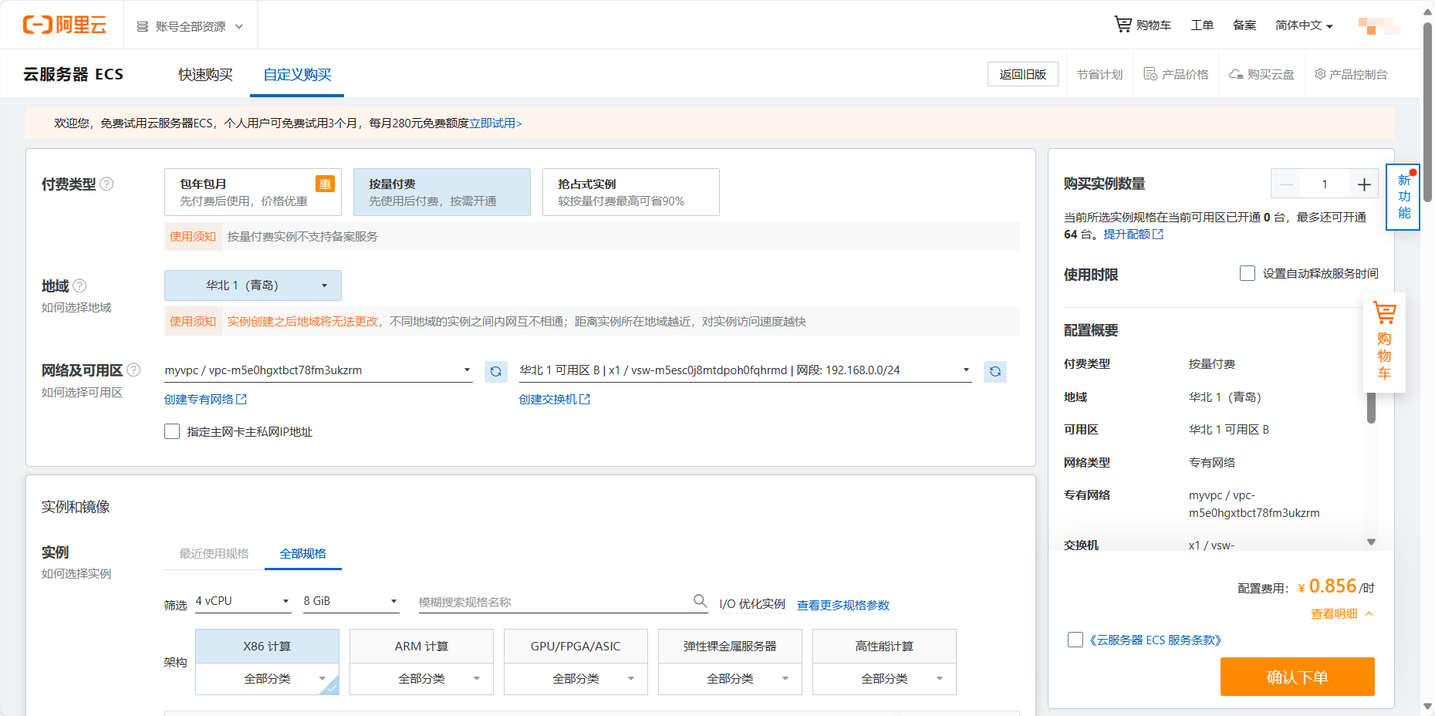Open region dropdown 华北 1（青岛）
The image size is (1435, 716).
253,285
